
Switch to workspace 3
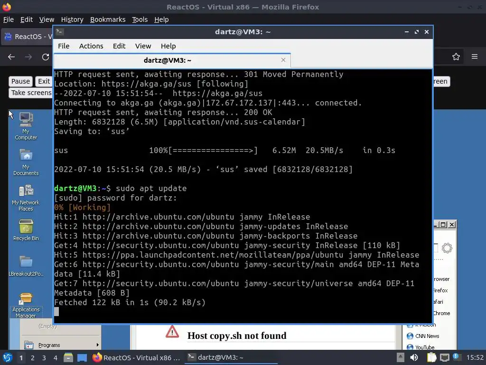coord(44,358)
